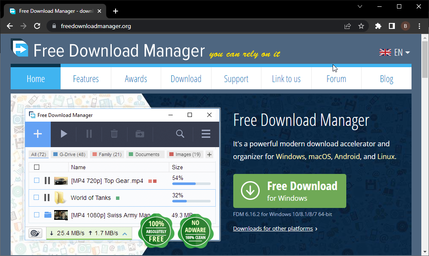Select the Family (21) tag filter

pos(107,154)
